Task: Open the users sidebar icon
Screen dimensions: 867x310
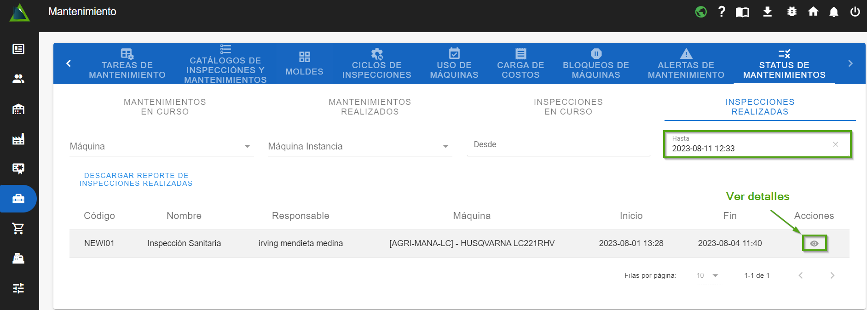Action: click(x=18, y=79)
